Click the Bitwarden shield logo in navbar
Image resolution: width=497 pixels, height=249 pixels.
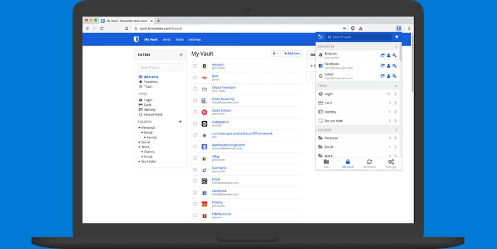pos(136,40)
